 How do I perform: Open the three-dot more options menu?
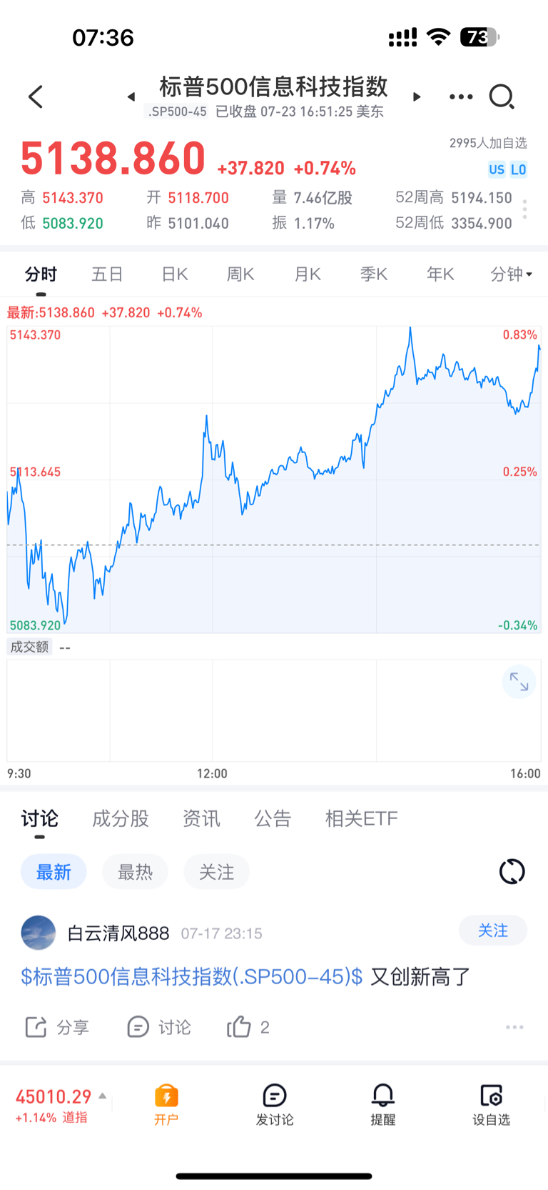[461, 96]
